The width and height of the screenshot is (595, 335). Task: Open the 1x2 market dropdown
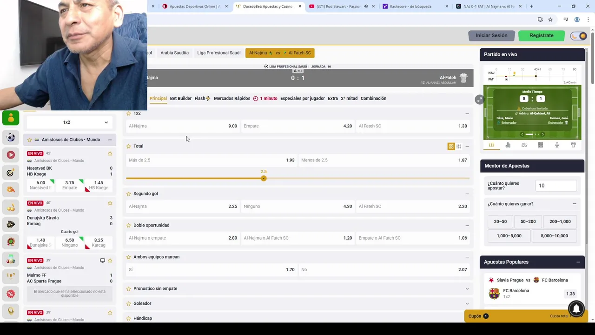[x=69, y=122]
